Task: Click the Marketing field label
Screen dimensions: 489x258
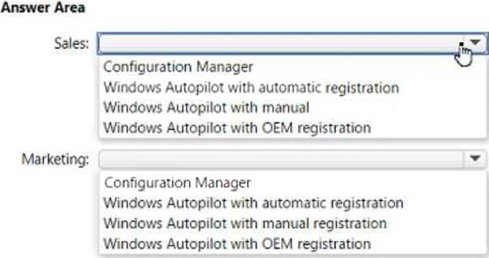Action: (56, 160)
